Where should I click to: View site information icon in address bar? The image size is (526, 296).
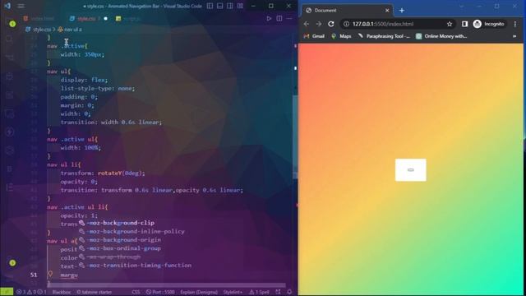click(346, 24)
